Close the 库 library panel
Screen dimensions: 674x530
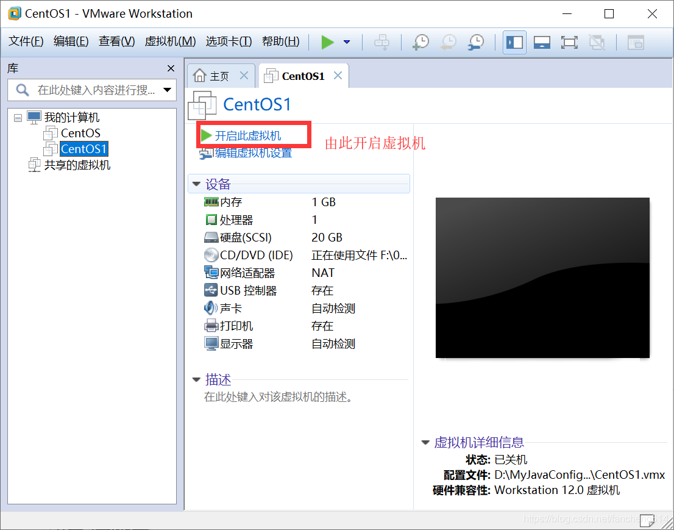(x=171, y=68)
